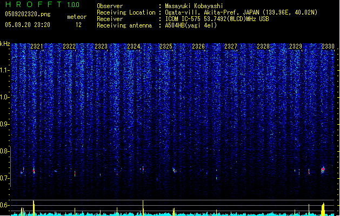This screenshot has width=340, height=216.
Task: Click the 2323 time marker
Action: coord(101,46)
